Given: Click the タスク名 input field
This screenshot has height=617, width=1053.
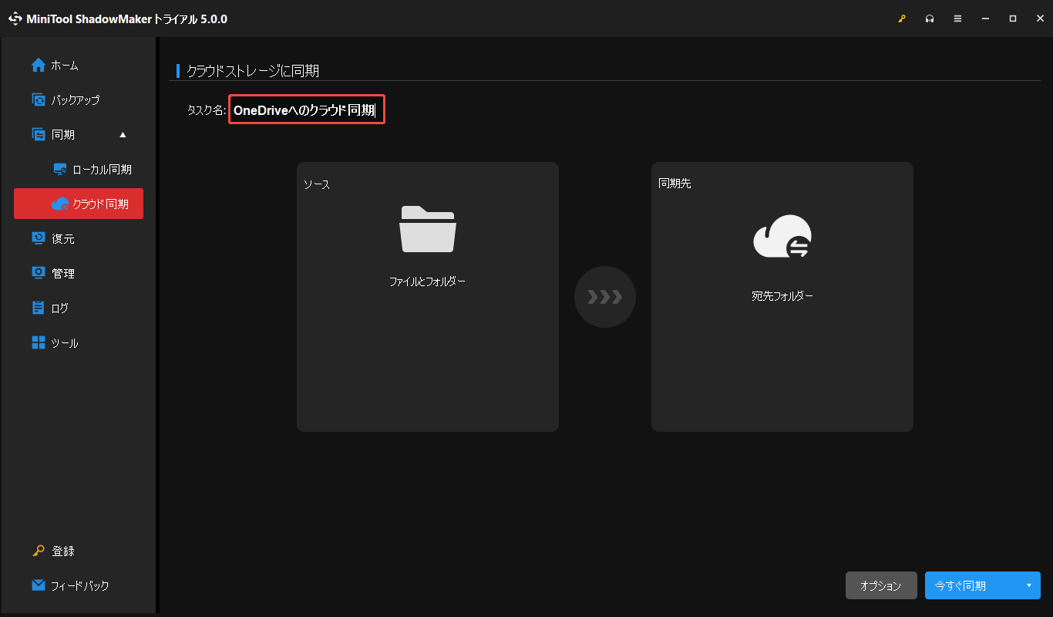Looking at the screenshot, I should coord(306,110).
